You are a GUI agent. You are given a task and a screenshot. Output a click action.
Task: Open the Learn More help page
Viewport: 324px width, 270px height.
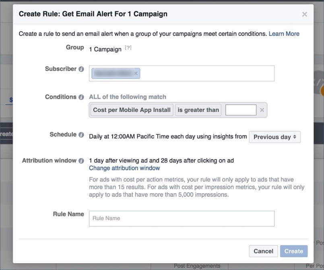(284, 34)
